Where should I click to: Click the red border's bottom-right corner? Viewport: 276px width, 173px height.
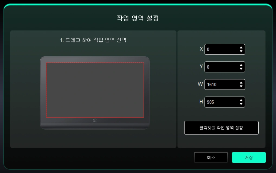coord(144,117)
